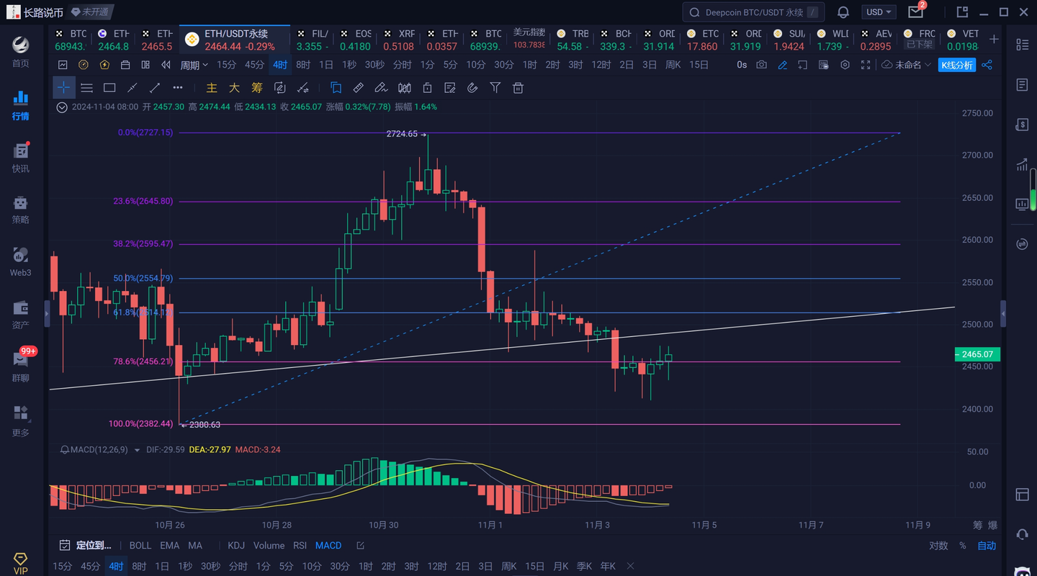
Task: Enter fullscreen chart mode
Action: tap(866, 65)
